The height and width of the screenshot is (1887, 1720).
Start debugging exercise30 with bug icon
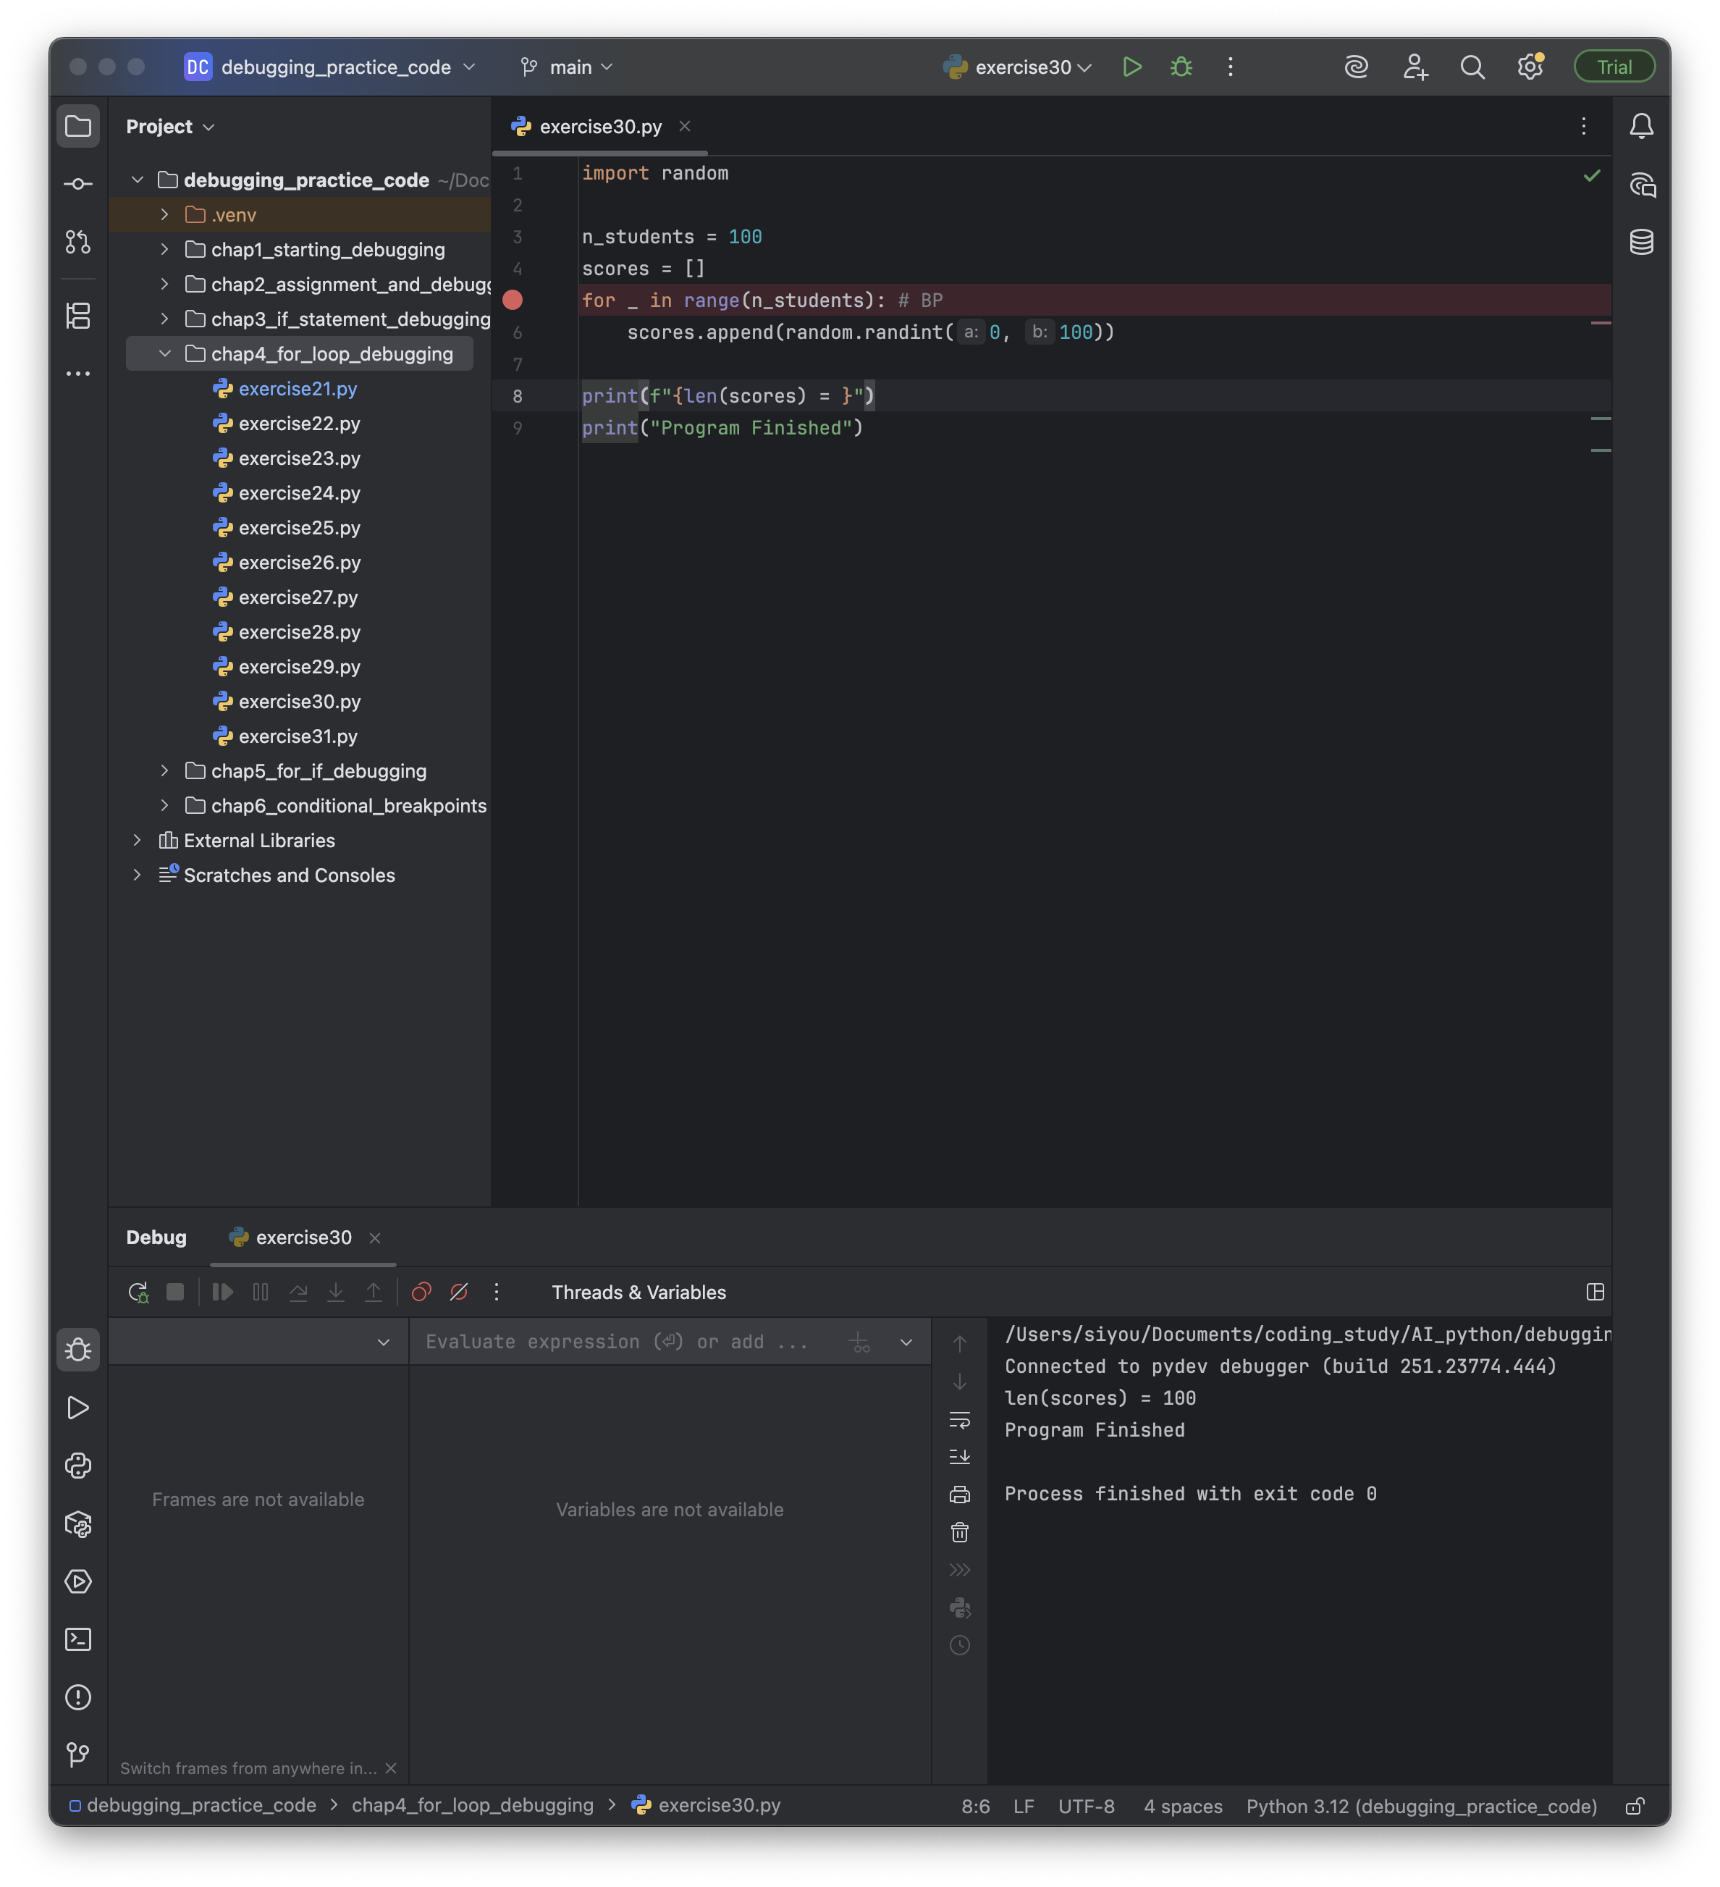[x=1181, y=67]
